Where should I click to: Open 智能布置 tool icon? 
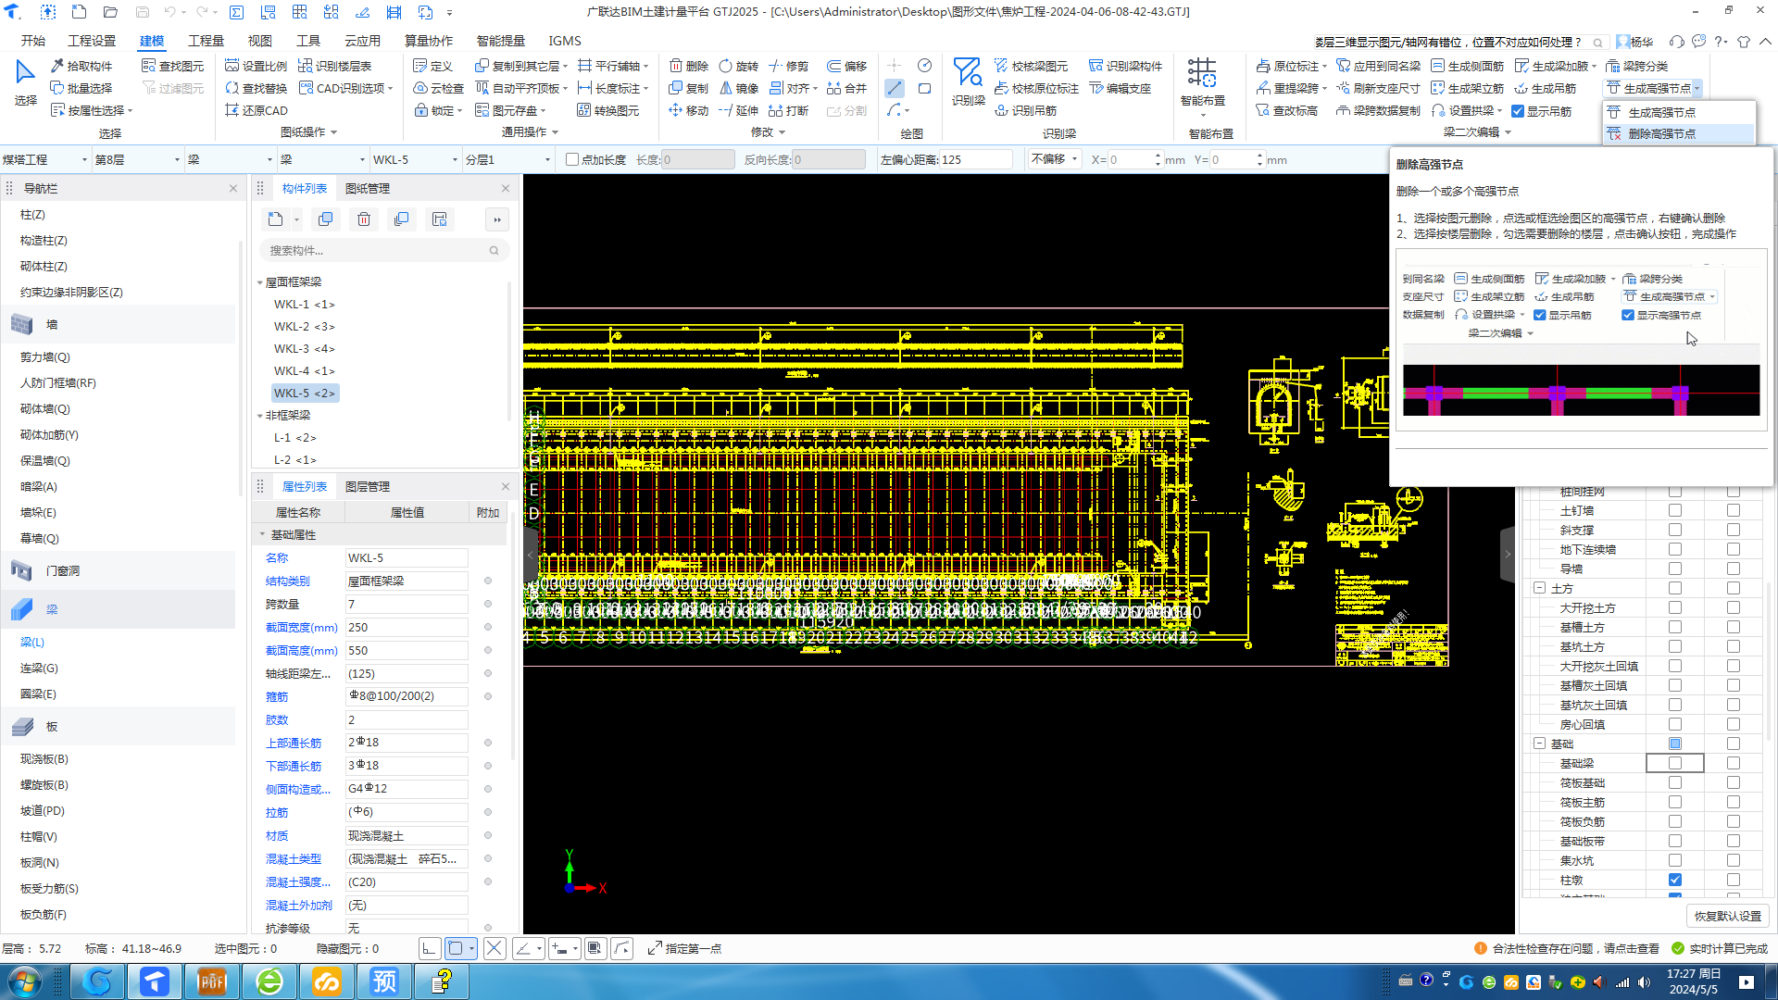coord(1202,81)
